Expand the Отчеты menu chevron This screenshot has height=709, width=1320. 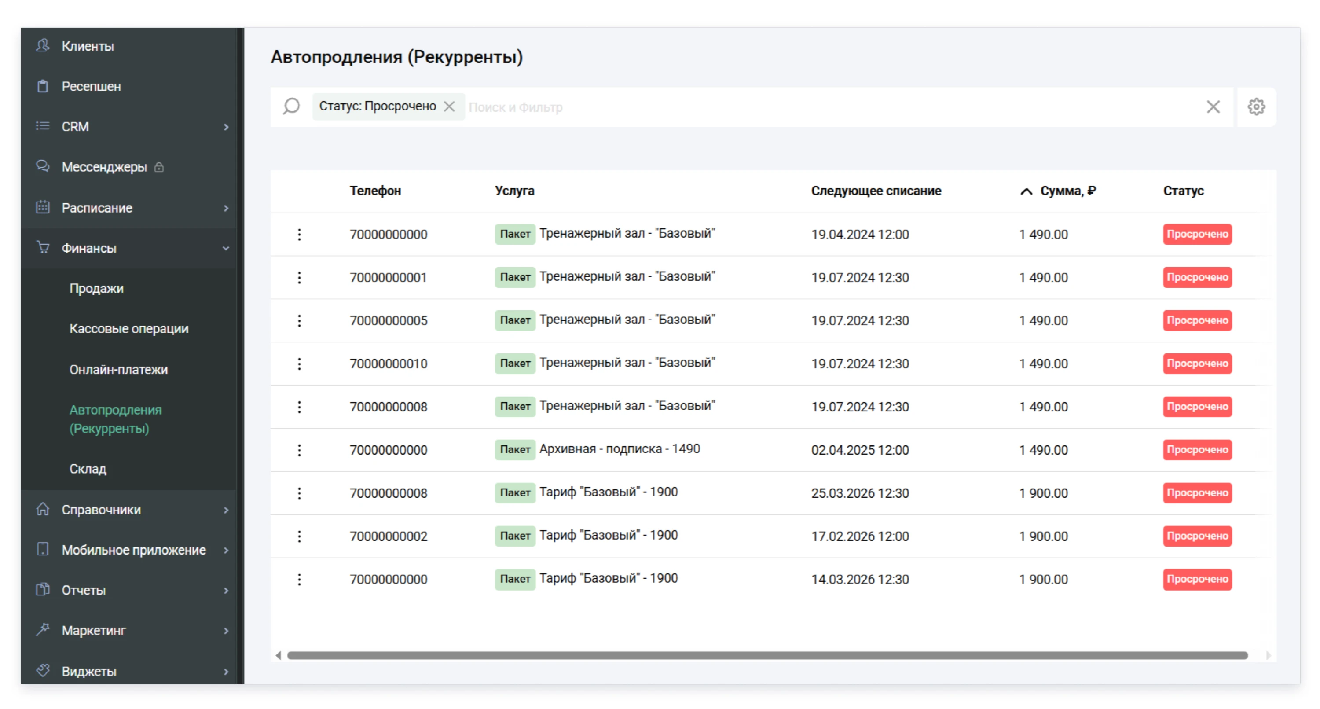[x=226, y=590]
